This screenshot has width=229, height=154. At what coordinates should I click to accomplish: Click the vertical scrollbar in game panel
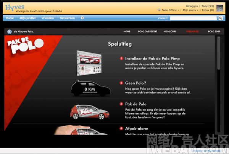pos(219,53)
